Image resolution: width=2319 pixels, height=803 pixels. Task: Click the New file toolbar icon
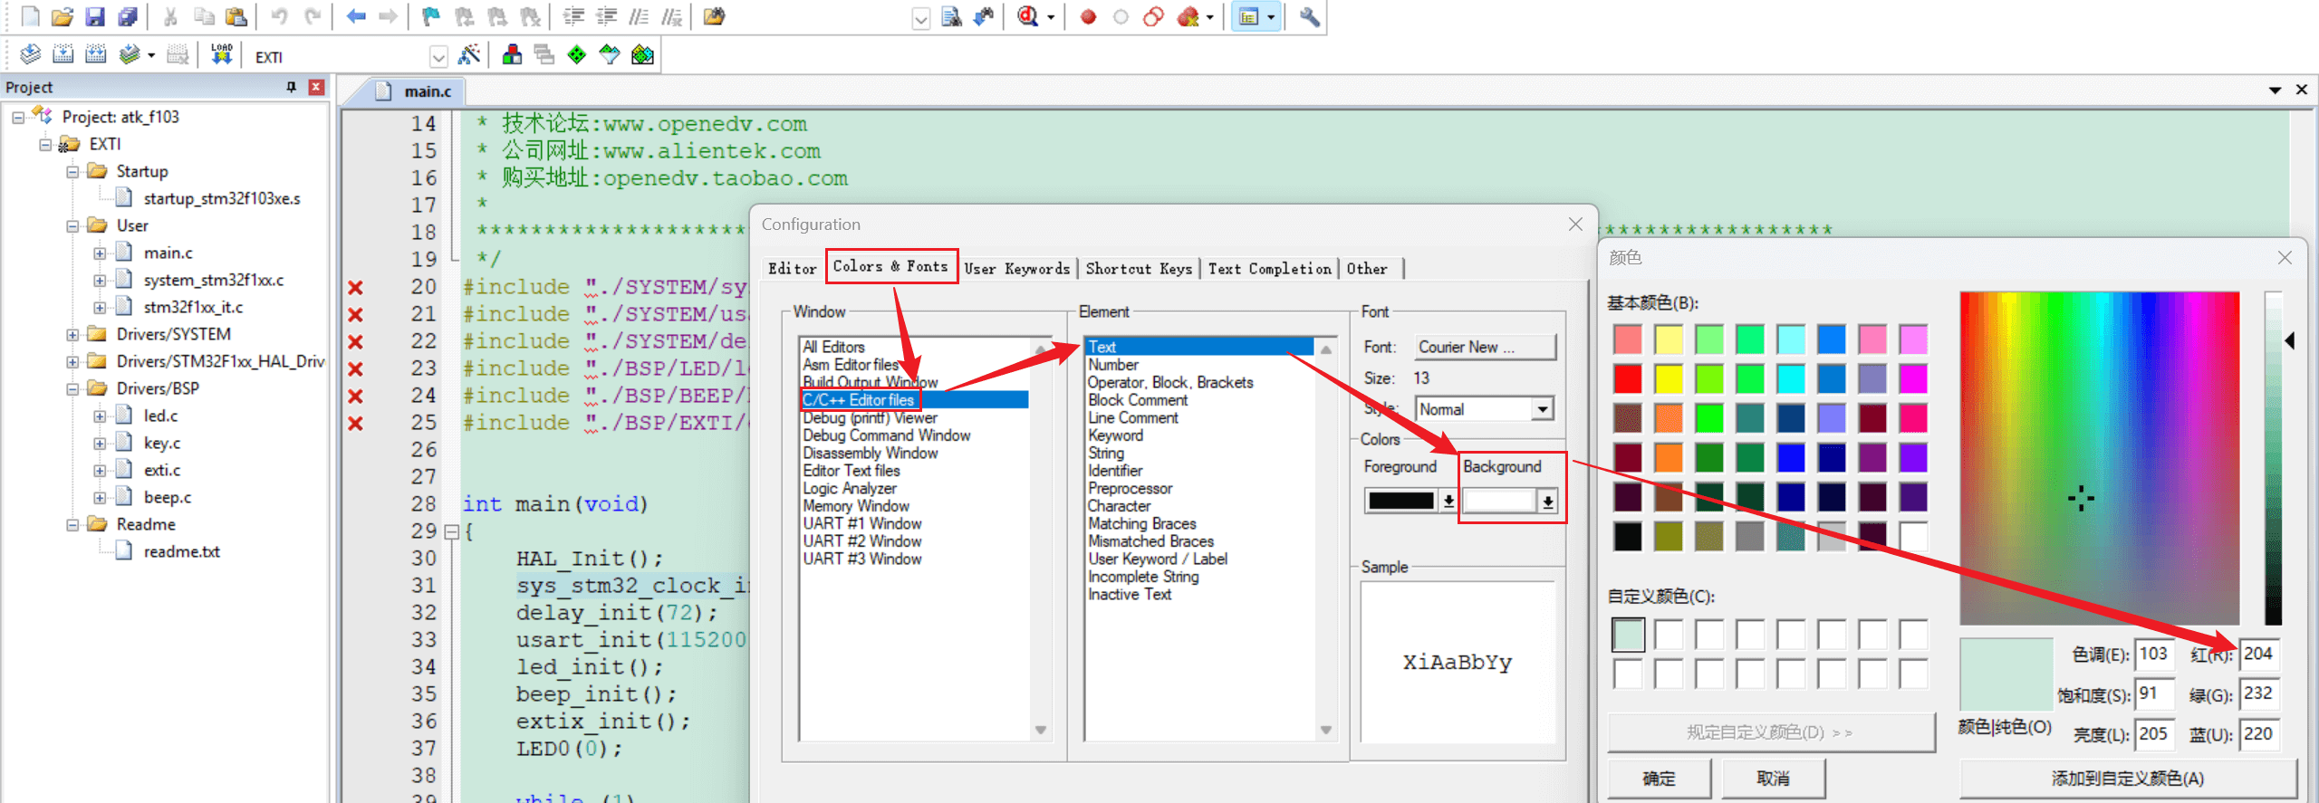pos(30,16)
